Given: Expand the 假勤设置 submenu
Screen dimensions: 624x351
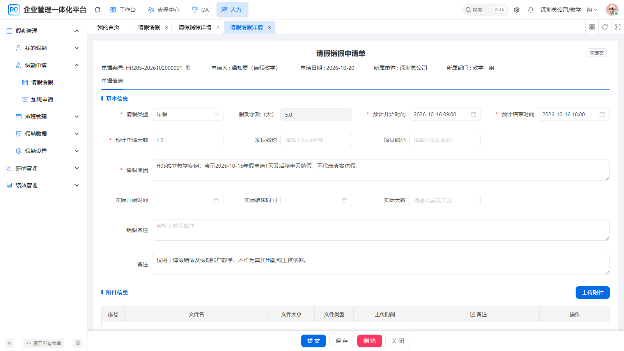Looking at the screenshot, I should tap(77, 151).
